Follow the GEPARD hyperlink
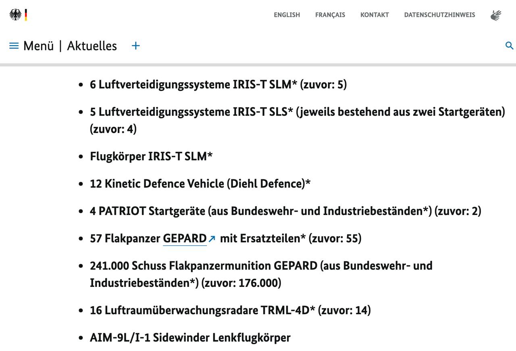The height and width of the screenshot is (351, 516). coord(185,238)
